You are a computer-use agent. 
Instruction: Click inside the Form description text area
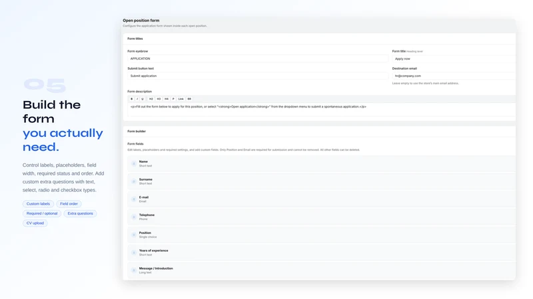pyautogui.click(x=321, y=110)
